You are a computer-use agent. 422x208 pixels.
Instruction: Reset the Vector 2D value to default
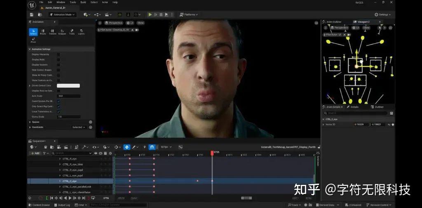pyautogui.click(x=389, y=125)
